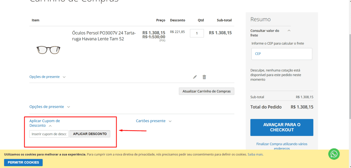Click the Desculpe, nenhuma cotação message
This screenshot has width=351, height=168.
click(x=275, y=75)
